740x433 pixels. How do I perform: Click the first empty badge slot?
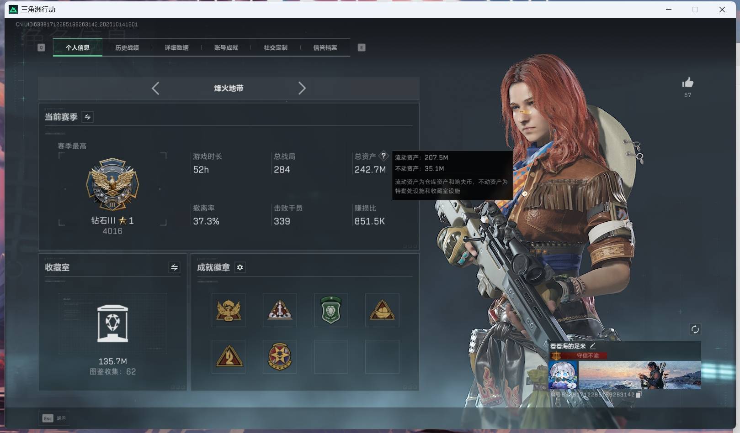click(x=331, y=357)
